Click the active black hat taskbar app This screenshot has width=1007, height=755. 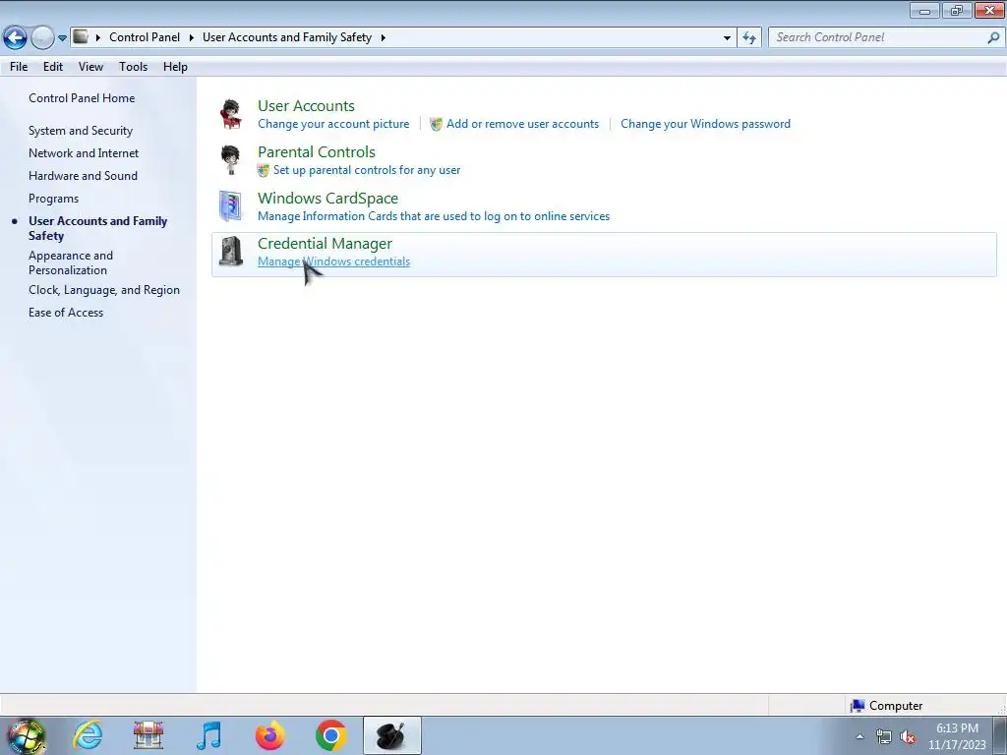tap(391, 735)
